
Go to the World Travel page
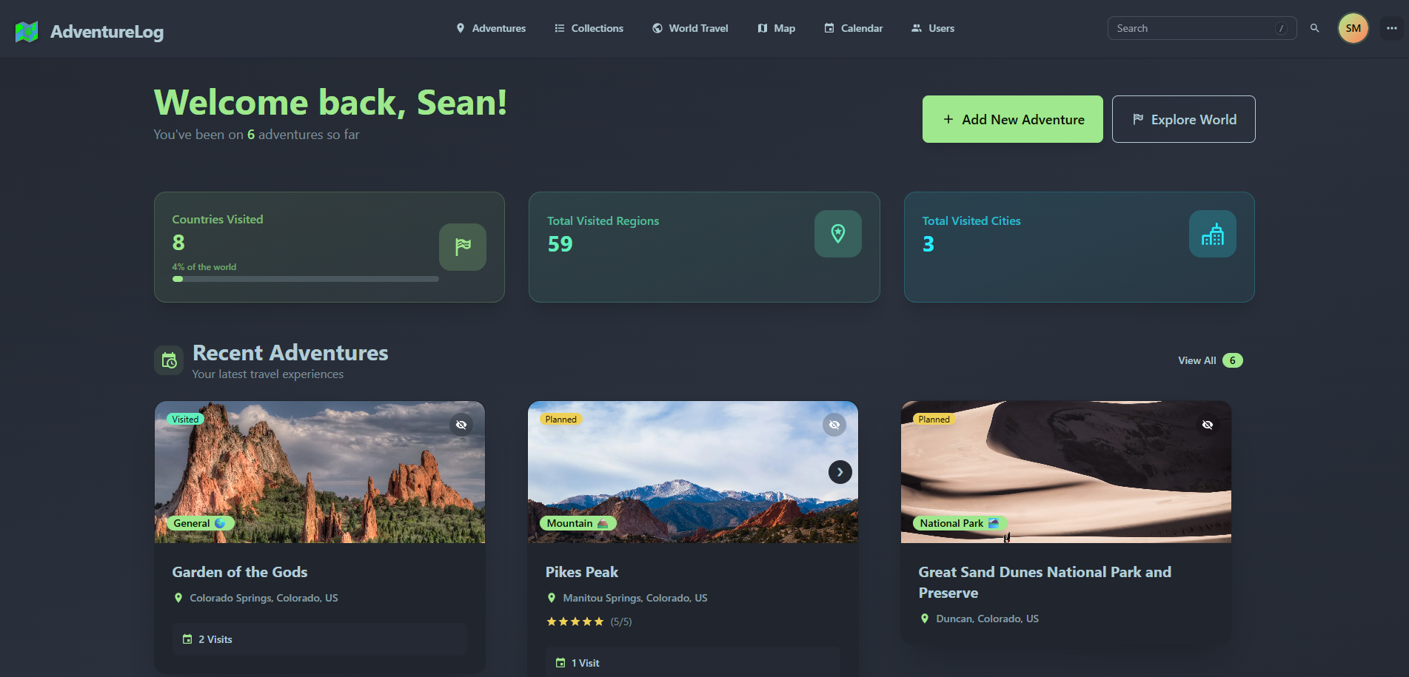pos(690,28)
